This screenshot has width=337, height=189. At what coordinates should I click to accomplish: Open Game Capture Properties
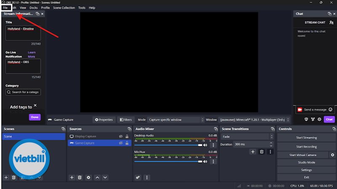click(x=104, y=120)
